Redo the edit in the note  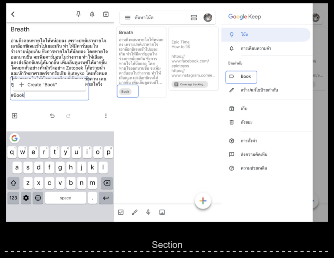pos(68,116)
